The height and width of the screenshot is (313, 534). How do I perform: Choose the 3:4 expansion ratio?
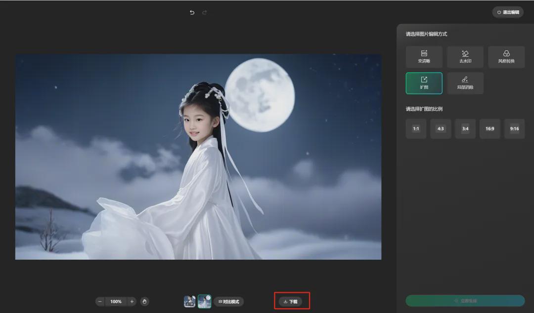[x=465, y=129]
